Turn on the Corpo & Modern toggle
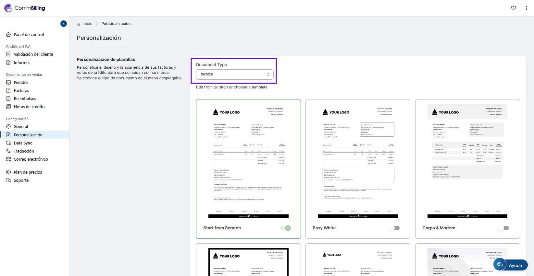 pos(504,228)
